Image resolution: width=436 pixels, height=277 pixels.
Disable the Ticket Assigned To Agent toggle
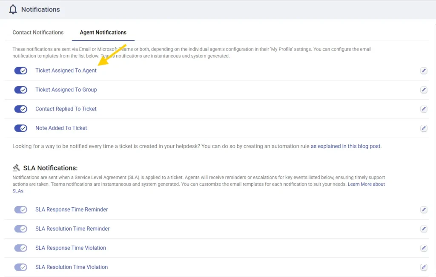point(20,71)
